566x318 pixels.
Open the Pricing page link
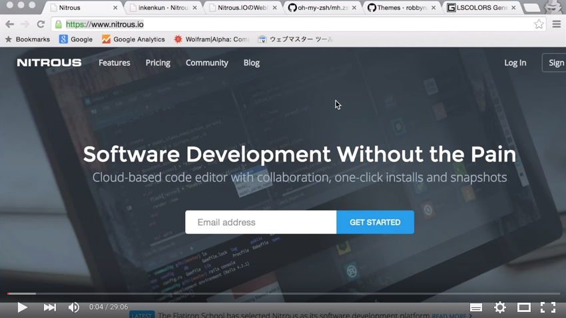(158, 63)
